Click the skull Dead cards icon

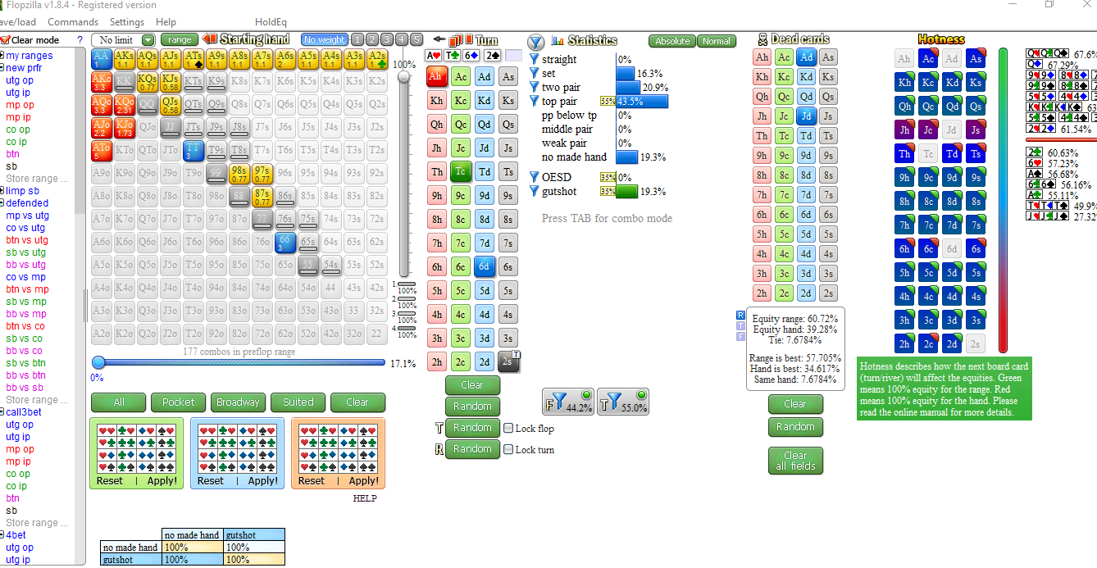pyautogui.click(x=762, y=39)
